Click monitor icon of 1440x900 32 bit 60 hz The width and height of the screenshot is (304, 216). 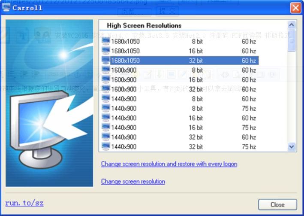pos(105,137)
